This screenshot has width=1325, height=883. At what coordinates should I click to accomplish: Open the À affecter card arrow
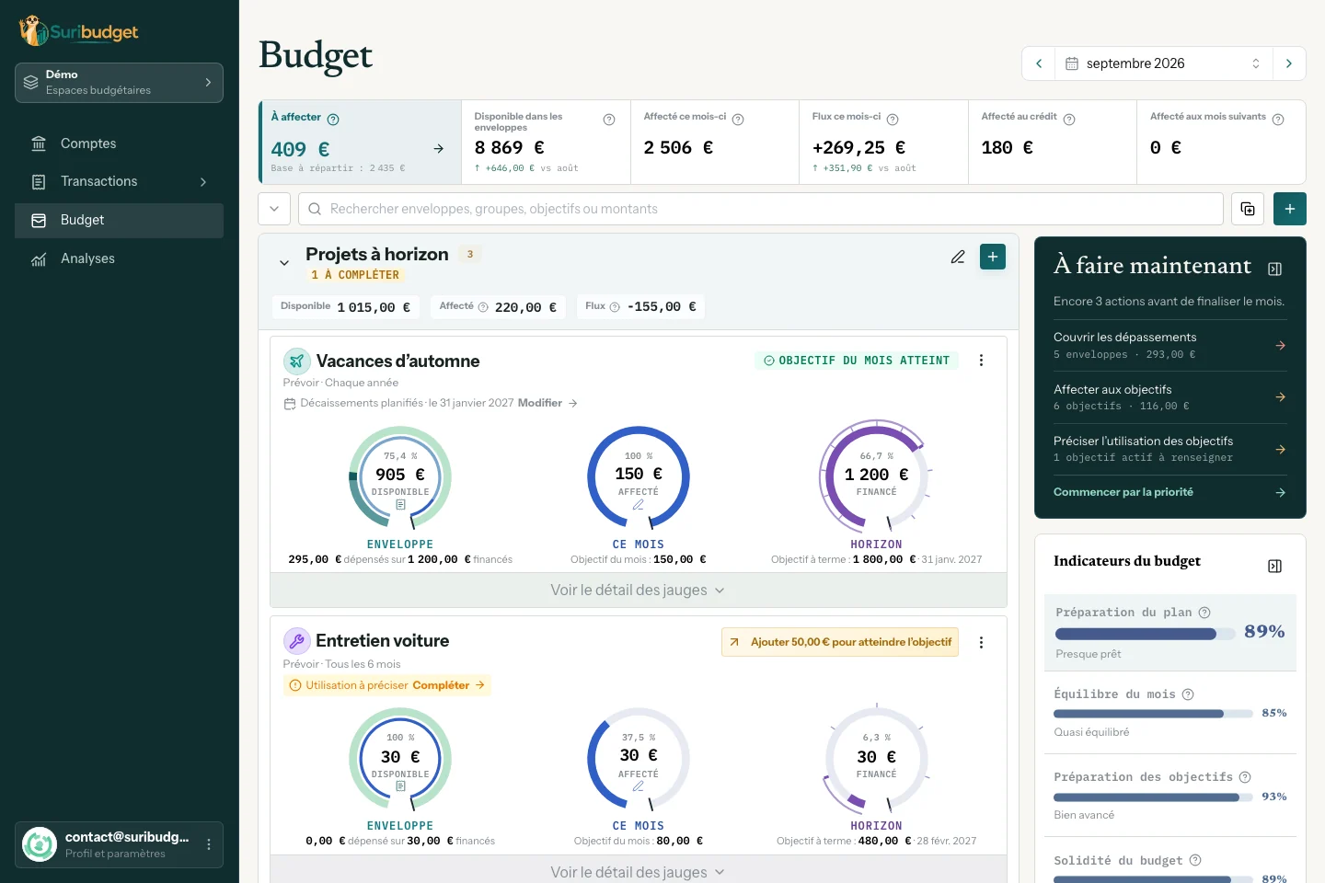tap(438, 148)
